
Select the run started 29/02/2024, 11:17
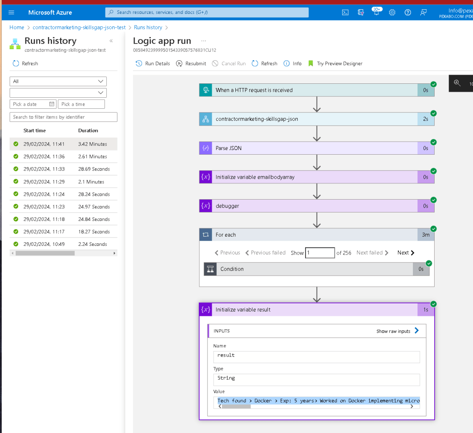point(63,232)
